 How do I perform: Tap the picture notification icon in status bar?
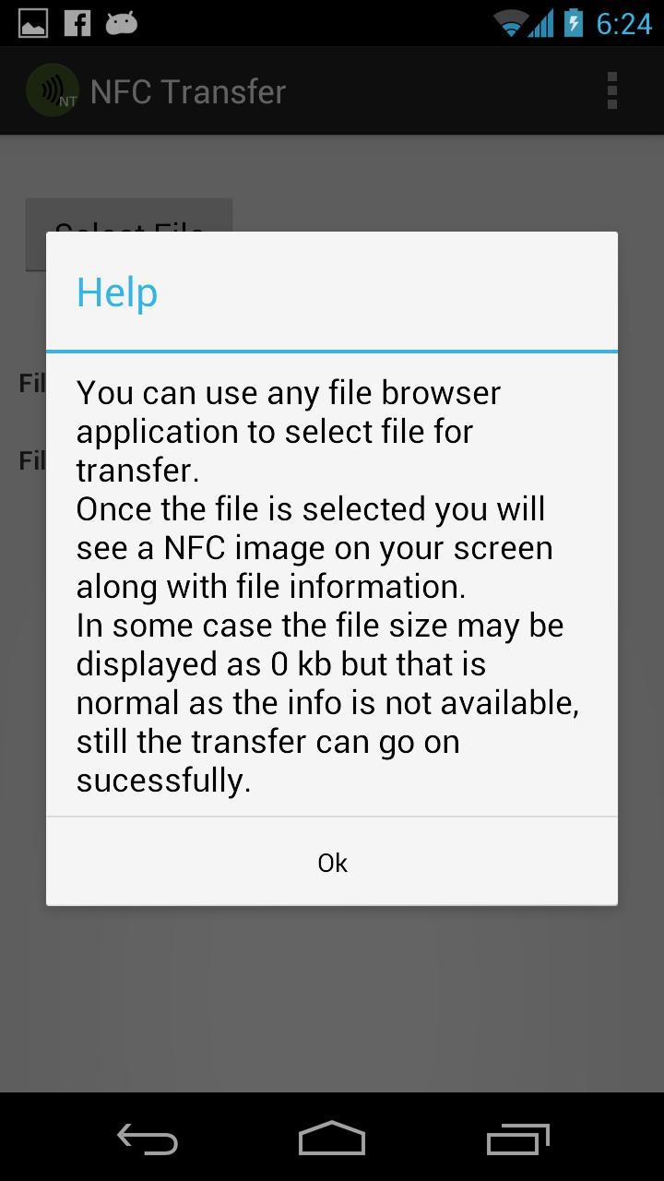tap(33, 23)
